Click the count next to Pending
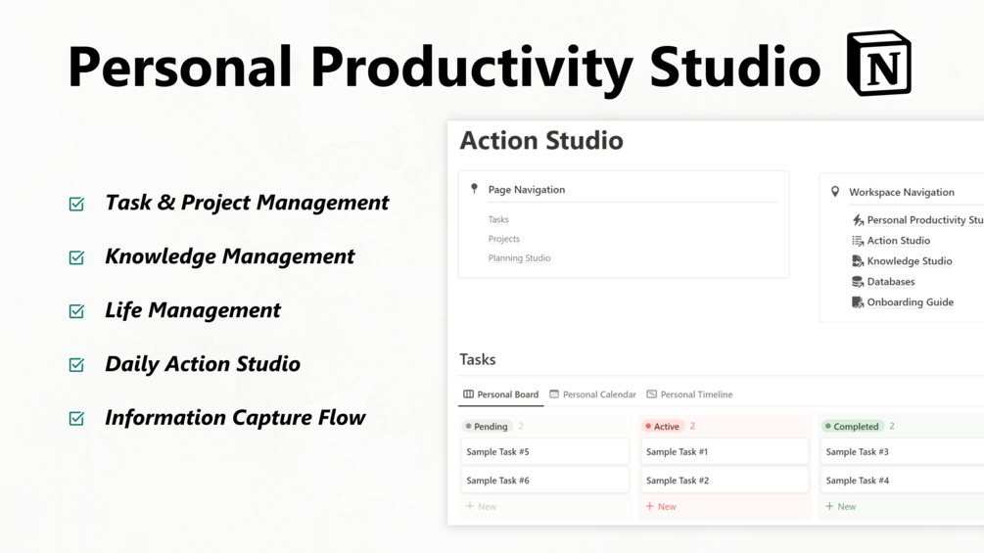Viewport: 984px width, 553px height. click(521, 426)
